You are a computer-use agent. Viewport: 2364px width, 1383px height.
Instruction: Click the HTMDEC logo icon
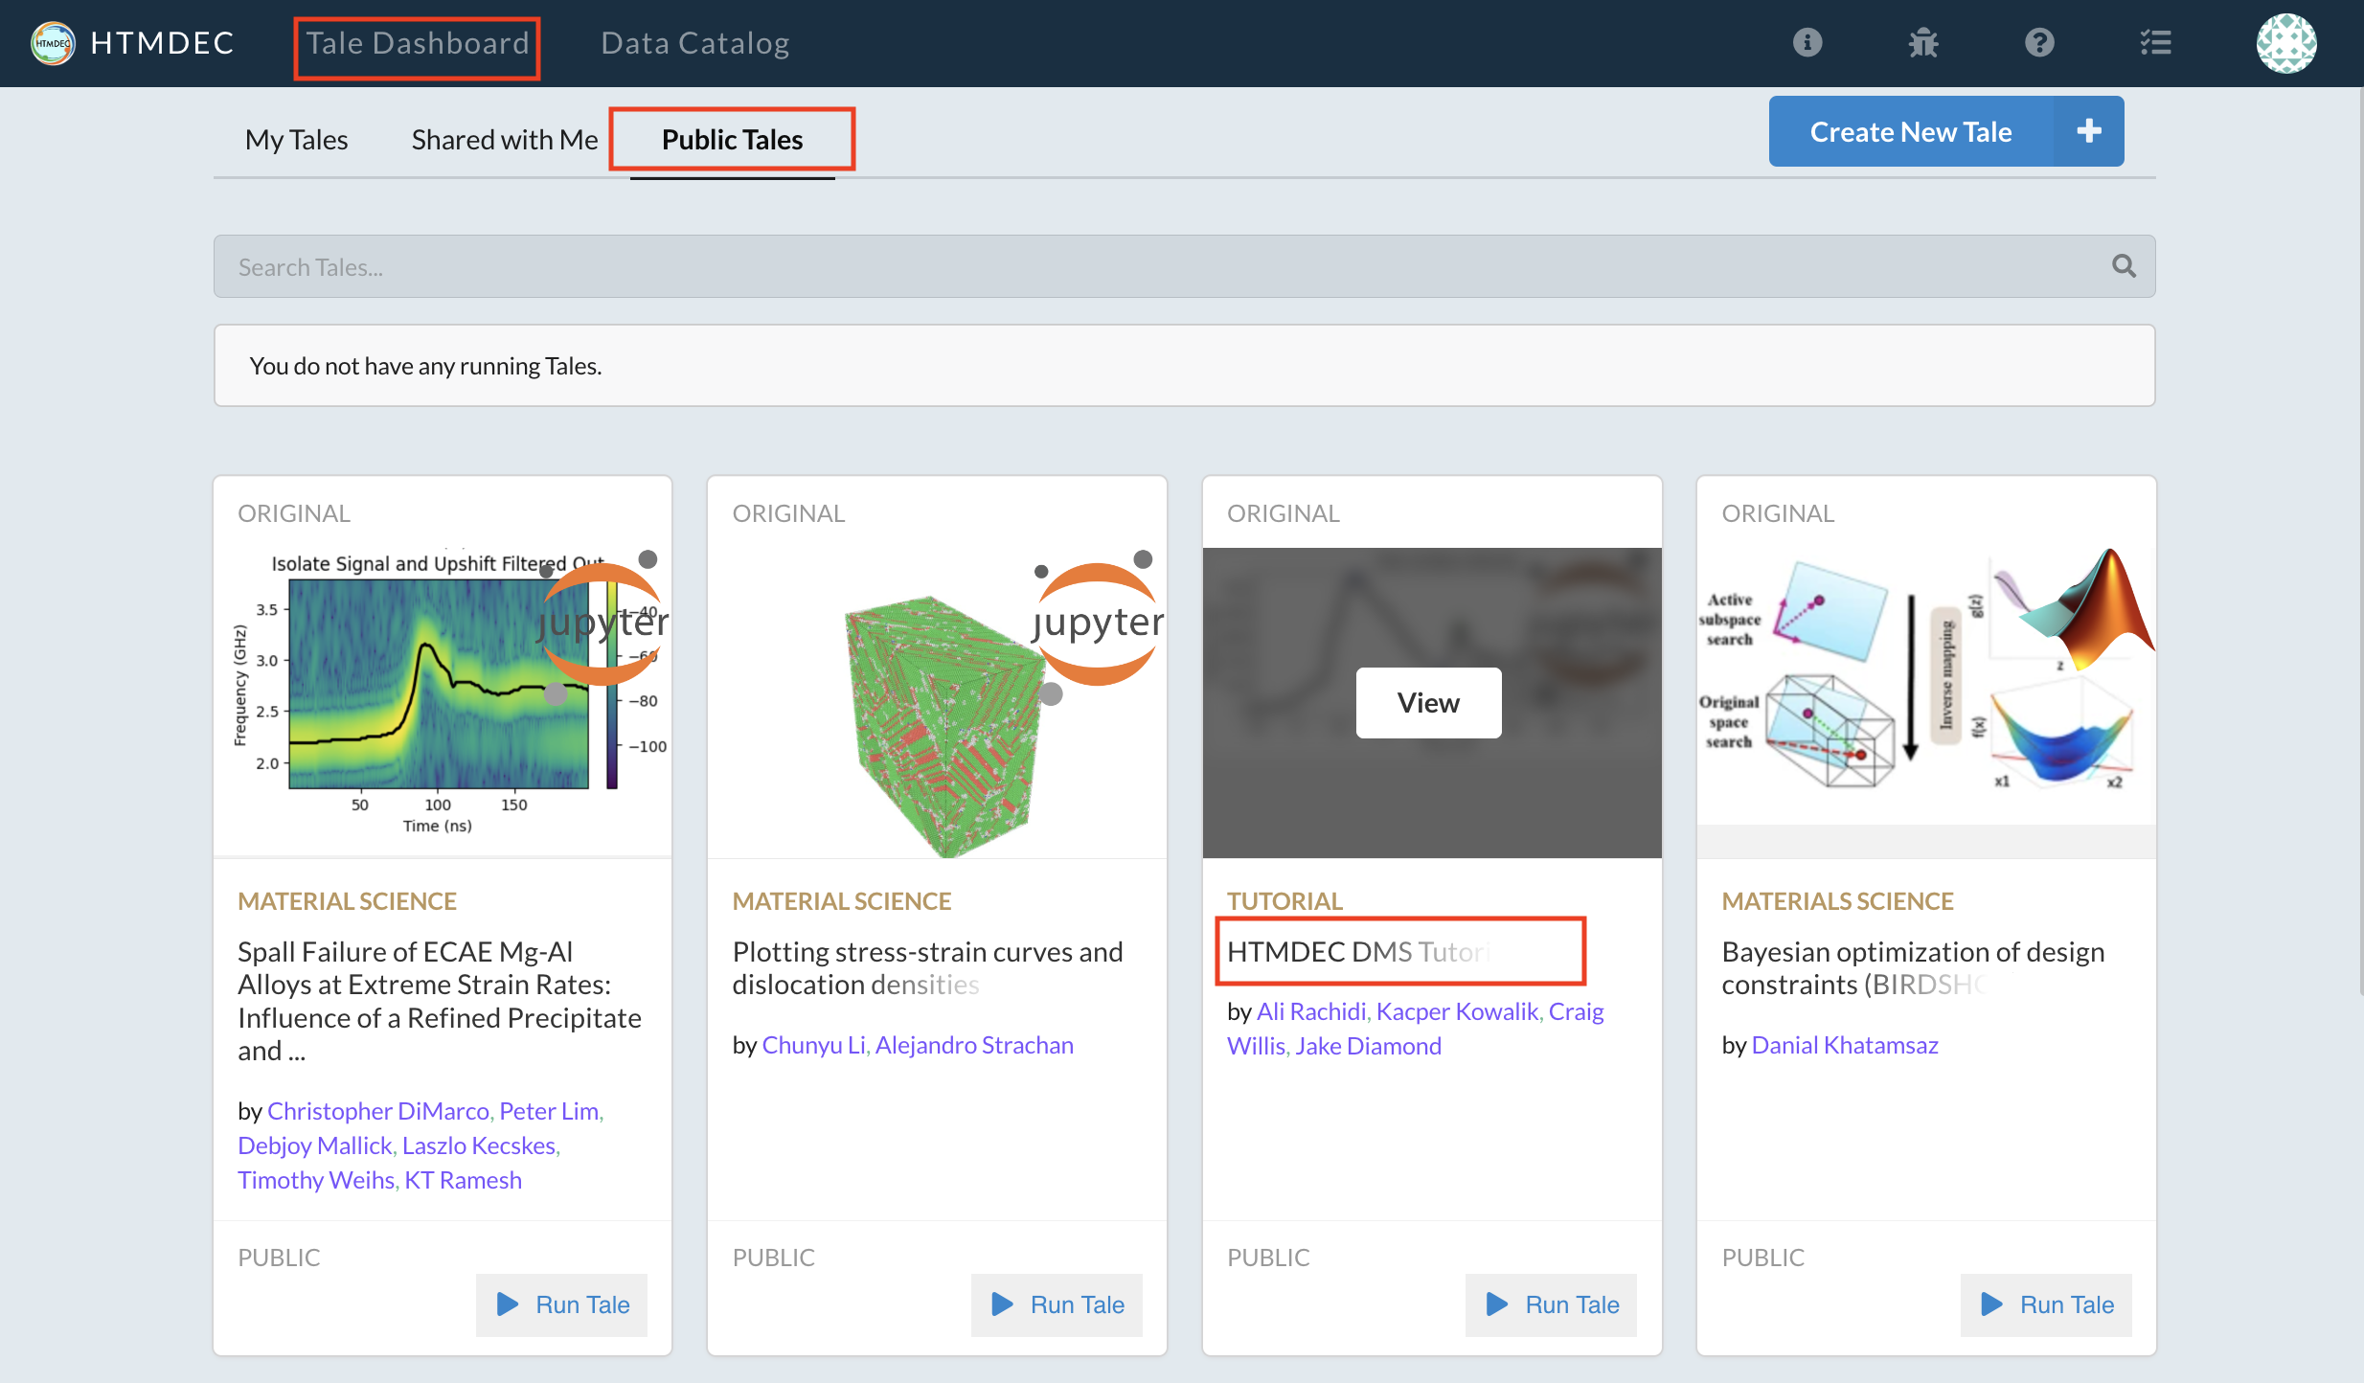tap(53, 43)
